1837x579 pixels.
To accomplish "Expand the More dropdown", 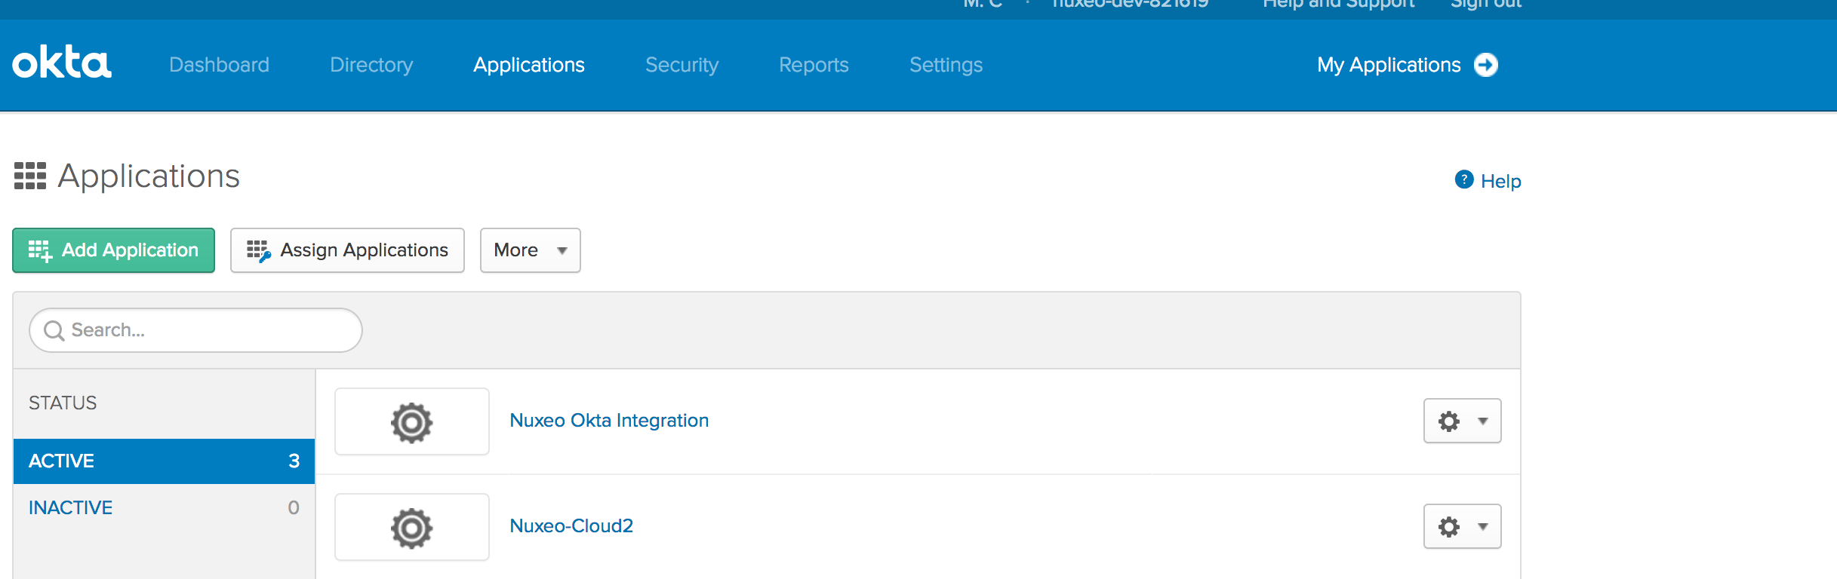I will coord(530,250).
